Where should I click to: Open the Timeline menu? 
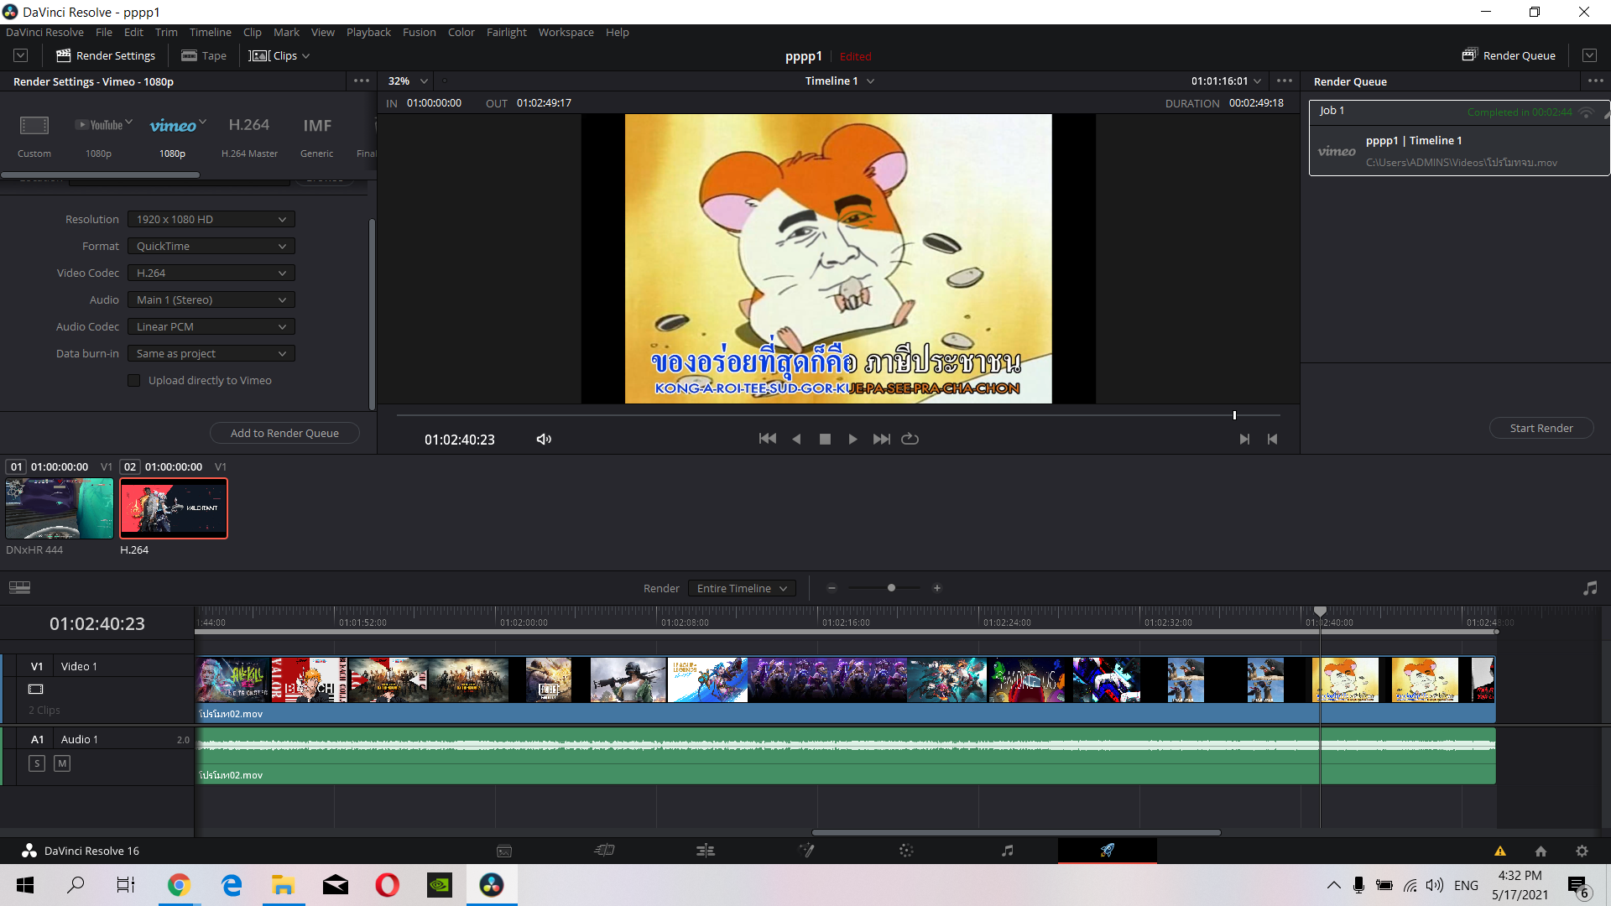tap(210, 32)
